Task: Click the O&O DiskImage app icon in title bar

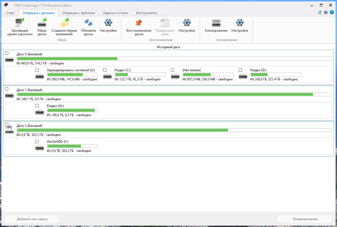Action: [6, 5]
